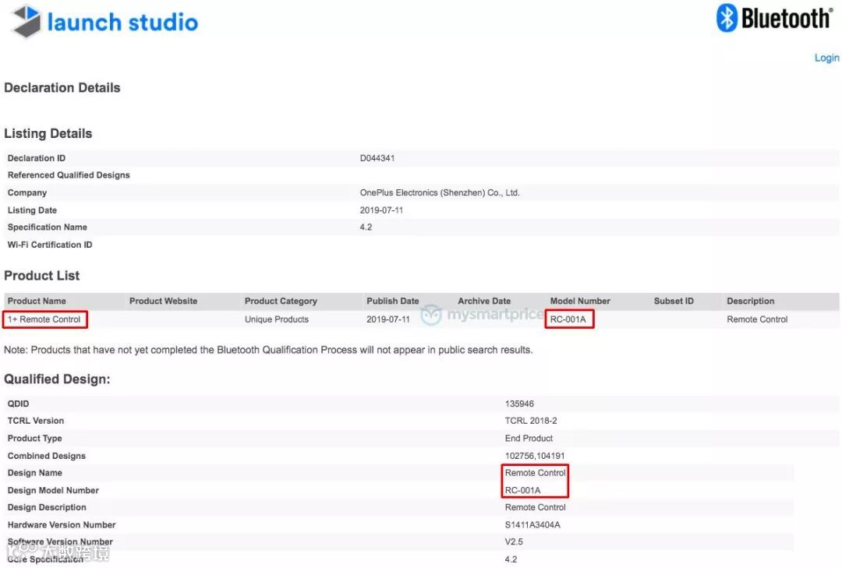
Task: Click the Archive Date column header
Action: click(x=484, y=301)
